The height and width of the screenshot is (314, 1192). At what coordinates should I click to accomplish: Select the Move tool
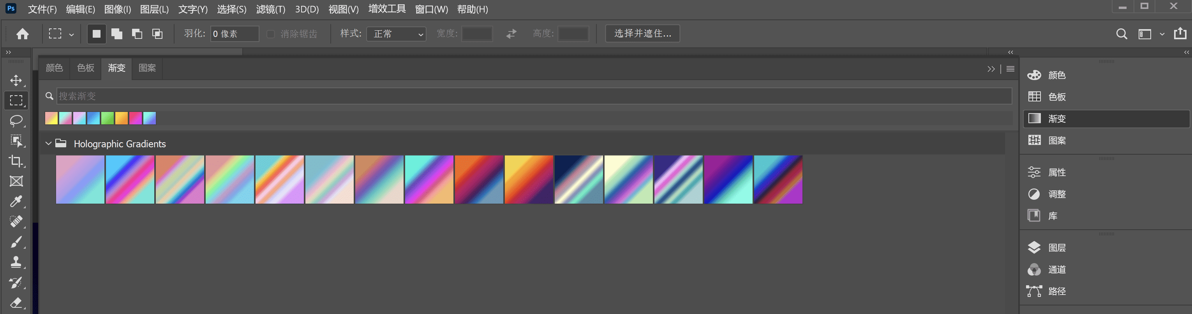point(16,80)
